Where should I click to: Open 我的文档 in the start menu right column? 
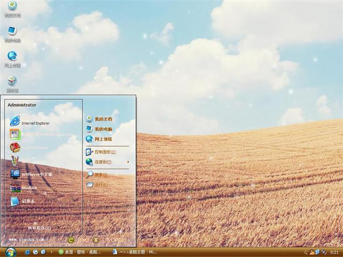click(99, 119)
